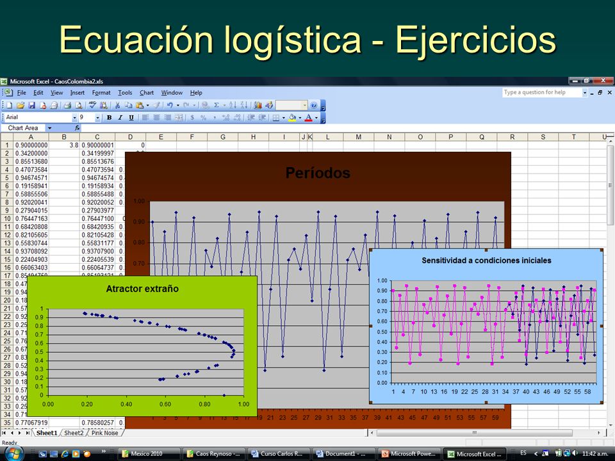Expand the Paste options arrow
The height and width of the screenshot is (461, 615).
pyautogui.click(x=147, y=105)
